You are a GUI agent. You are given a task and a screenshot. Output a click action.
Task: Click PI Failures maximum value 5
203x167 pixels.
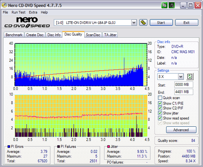pos(96,156)
